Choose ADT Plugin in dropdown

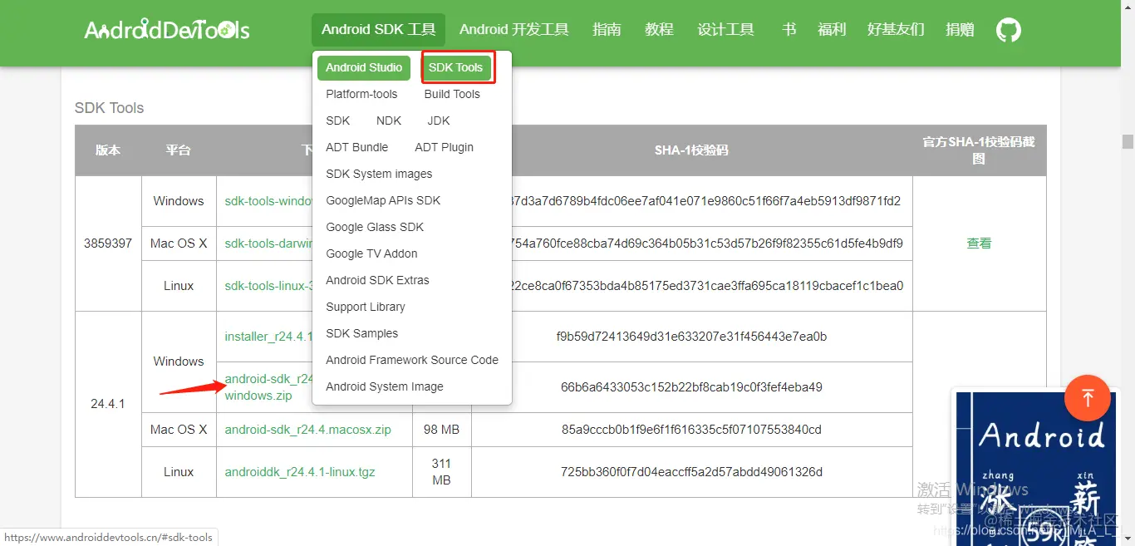point(445,147)
